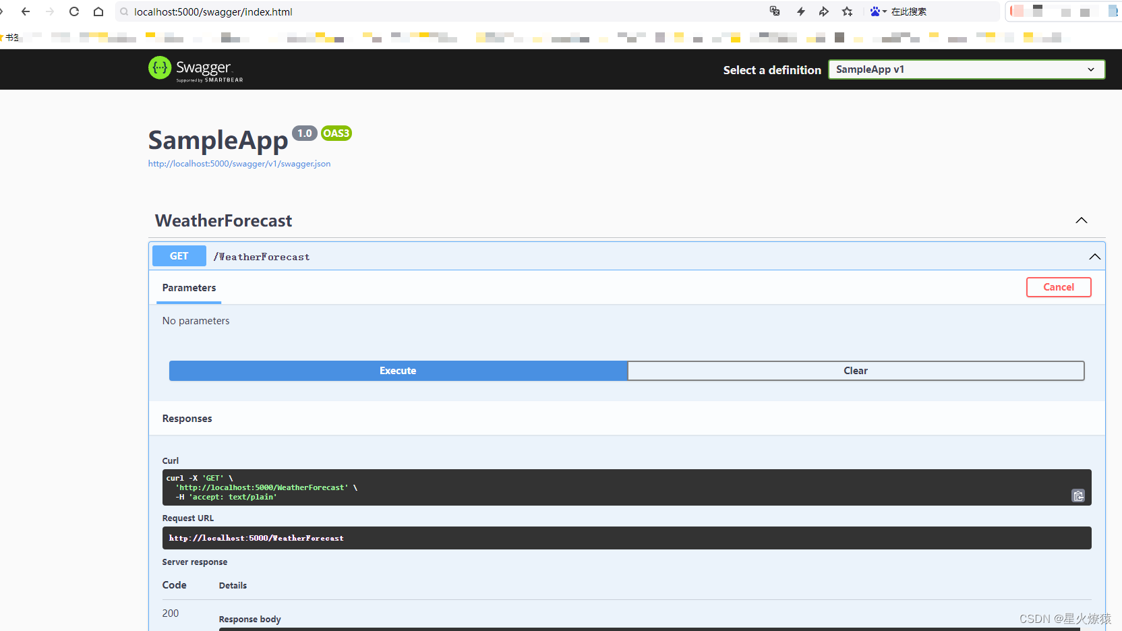This screenshot has width=1122, height=631.
Task: Open the swagger.json link
Action: tap(239, 164)
